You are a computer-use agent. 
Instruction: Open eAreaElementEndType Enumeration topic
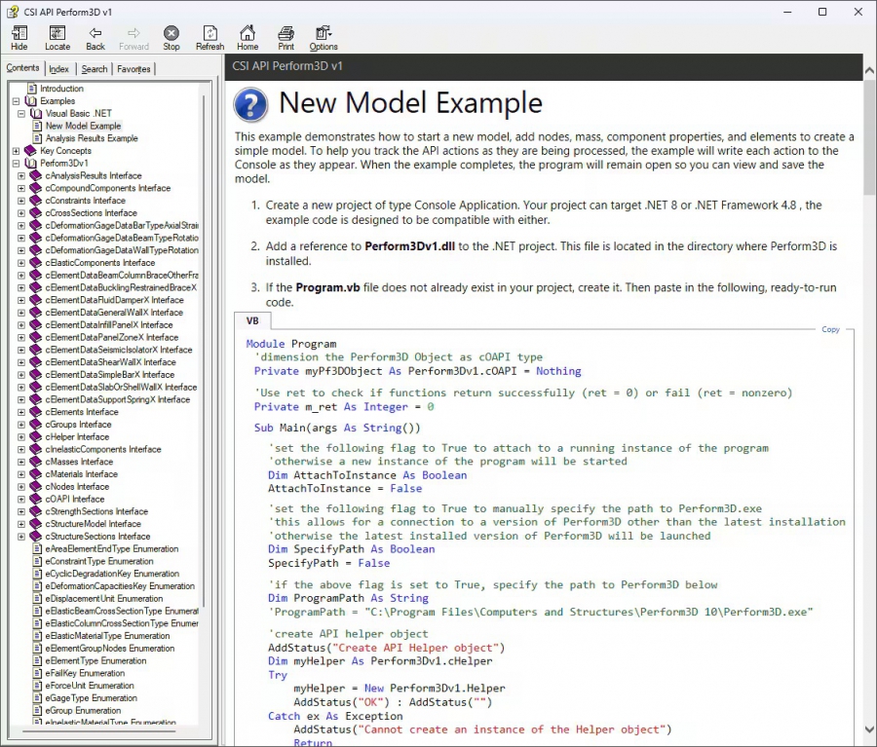coord(112,549)
